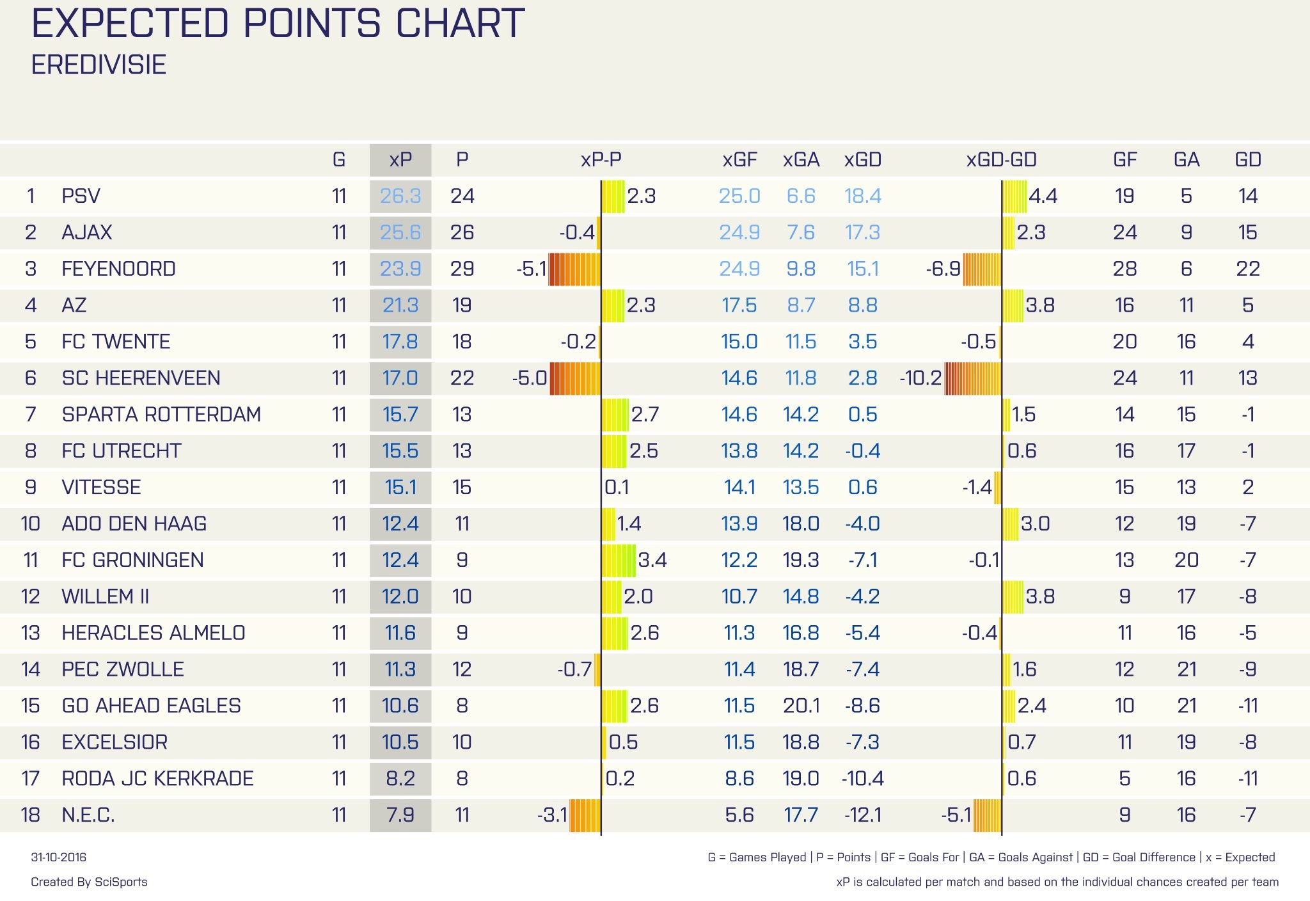Click the xGD-GD column header

pos(1001,159)
